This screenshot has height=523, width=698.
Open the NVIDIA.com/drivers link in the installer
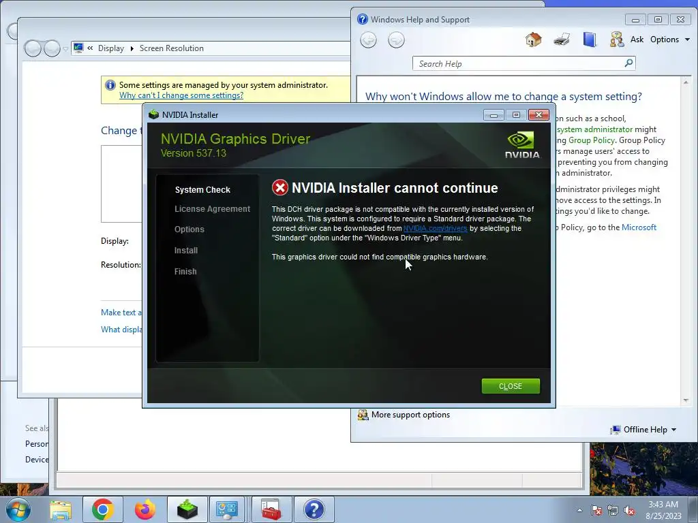pos(435,228)
